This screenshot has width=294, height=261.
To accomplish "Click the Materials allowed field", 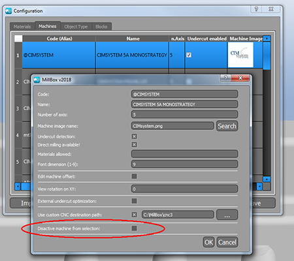I will [x=184, y=154].
